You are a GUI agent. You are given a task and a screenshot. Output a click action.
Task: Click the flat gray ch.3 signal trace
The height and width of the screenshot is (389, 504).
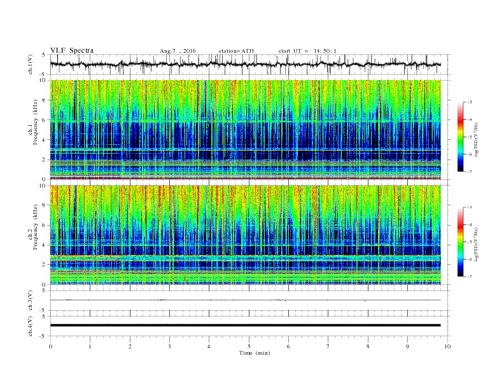(245, 300)
